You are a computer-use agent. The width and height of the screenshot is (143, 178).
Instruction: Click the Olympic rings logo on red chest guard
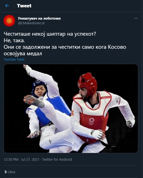(92, 122)
